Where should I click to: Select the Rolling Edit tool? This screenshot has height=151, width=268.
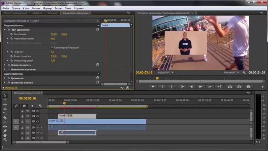[5, 109]
